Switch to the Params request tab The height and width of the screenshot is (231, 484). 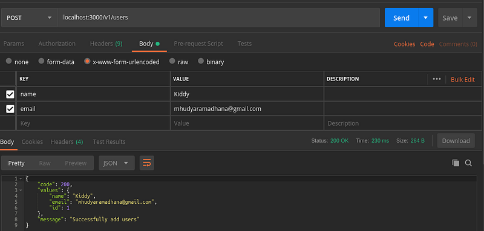tap(13, 44)
